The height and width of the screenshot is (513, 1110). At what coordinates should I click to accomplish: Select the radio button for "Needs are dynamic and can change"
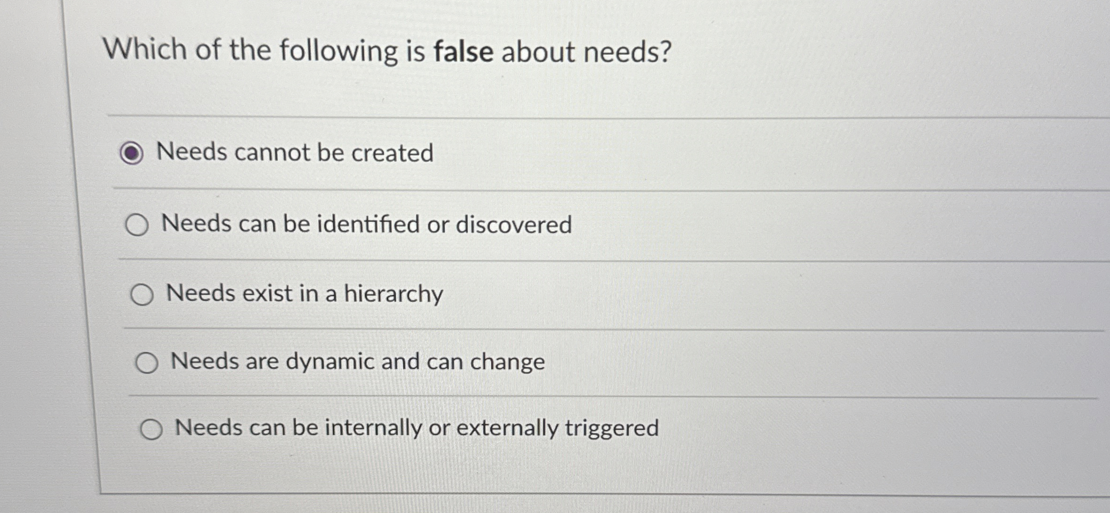pyautogui.click(x=148, y=362)
